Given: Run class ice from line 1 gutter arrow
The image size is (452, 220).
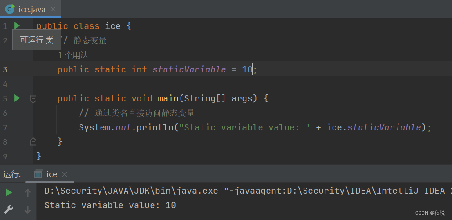Looking at the screenshot, I should tap(17, 25).
